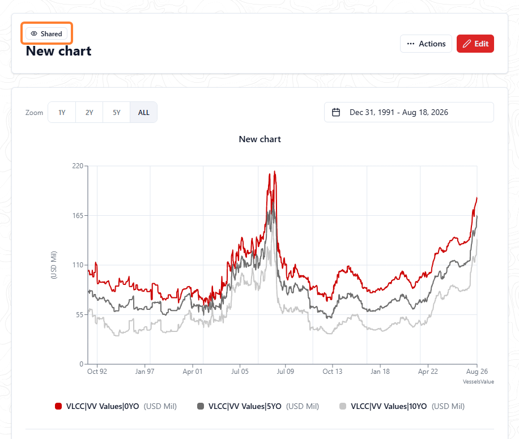Toggle VLCC 5YO series dark gray swatch
Image resolution: width=519 pixels, height=439 pixels.
(x=201, y=406)
